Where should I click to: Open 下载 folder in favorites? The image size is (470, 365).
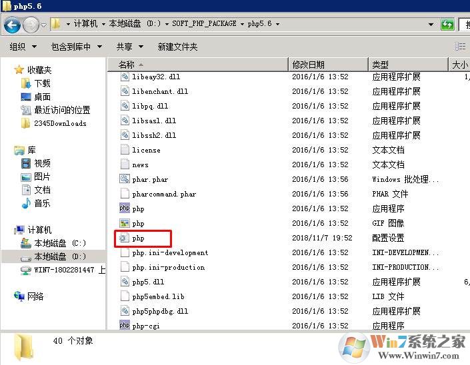point(36,83)
